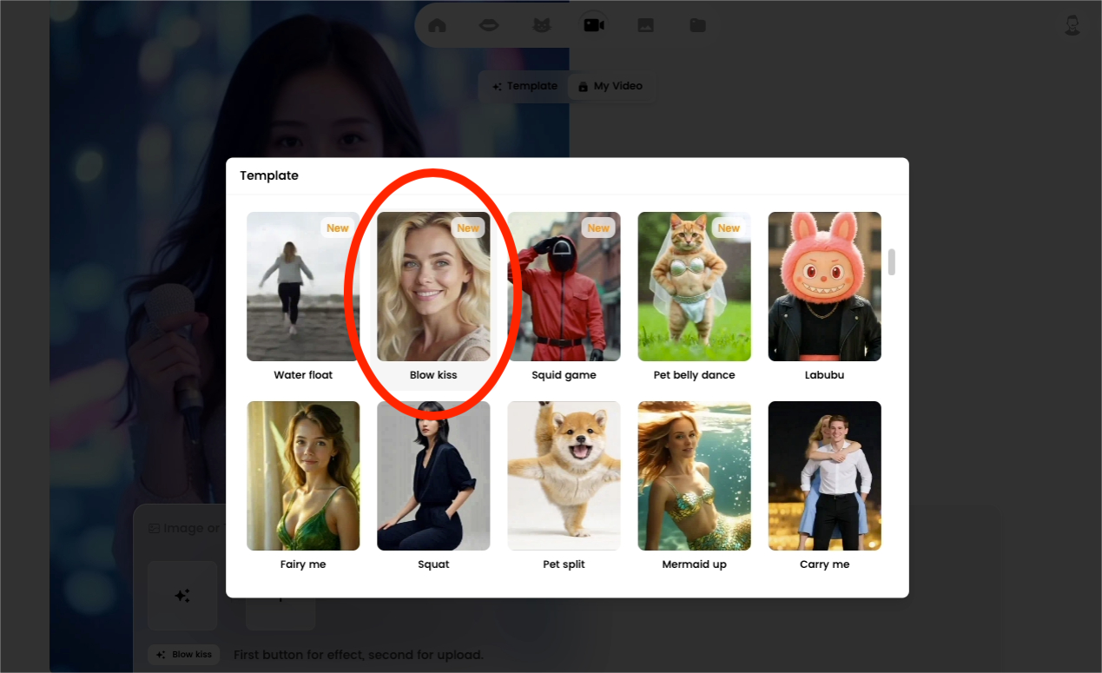Screen dimensions: 1102x673
Task: Choose the Labubu template
Action: pos(824,297)
